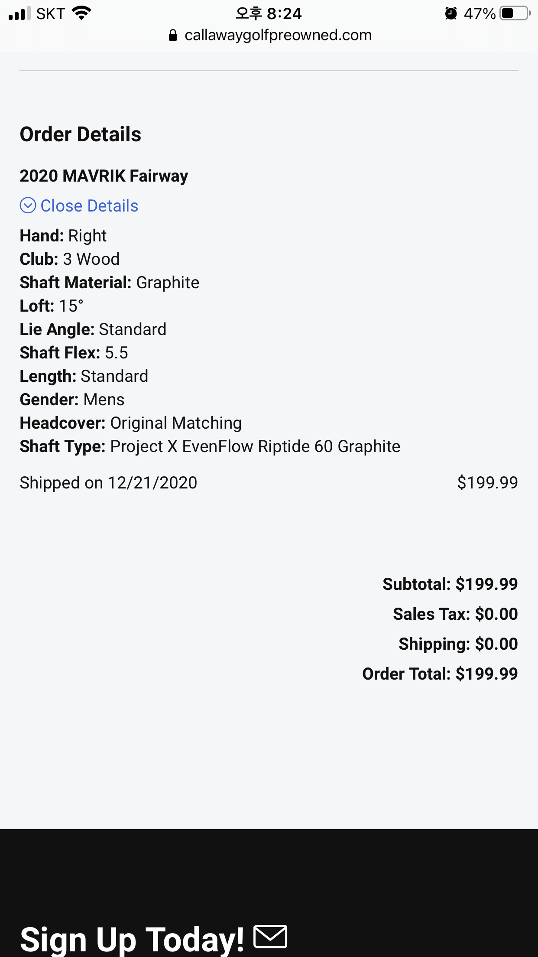
Task: Click the $199.99 item price
Action: [x=487, y=482]
